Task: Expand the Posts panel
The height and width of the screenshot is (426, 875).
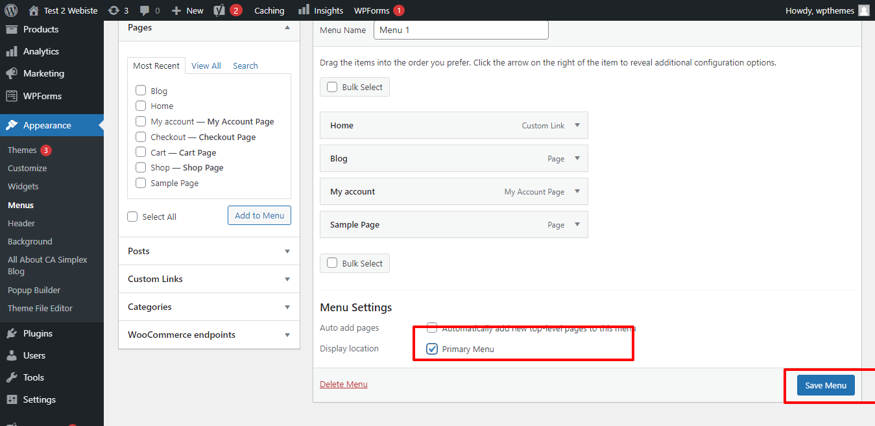Action: pyautogui.click(x=209, y=251)
